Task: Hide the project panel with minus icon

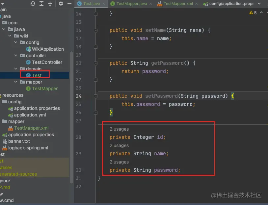Action: (69, 4)
